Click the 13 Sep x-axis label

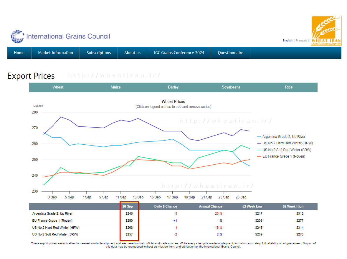click(138, 197)
